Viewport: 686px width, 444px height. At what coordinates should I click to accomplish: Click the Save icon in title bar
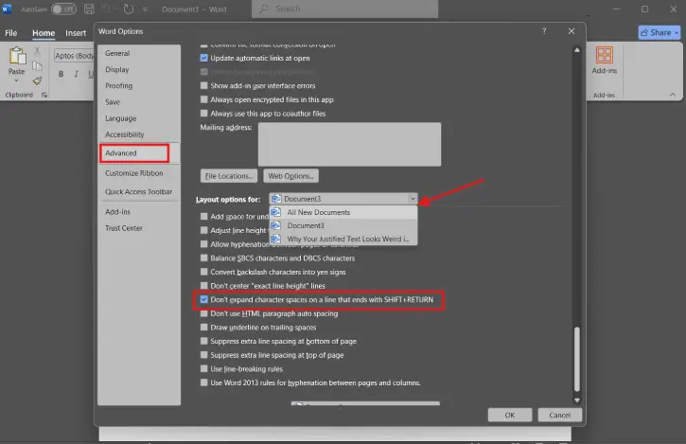click(x=89, y=9)
